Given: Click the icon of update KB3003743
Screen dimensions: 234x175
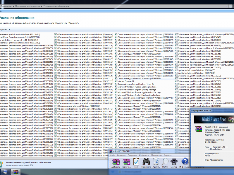Looking at the screenshot, I should coord(116,34).
